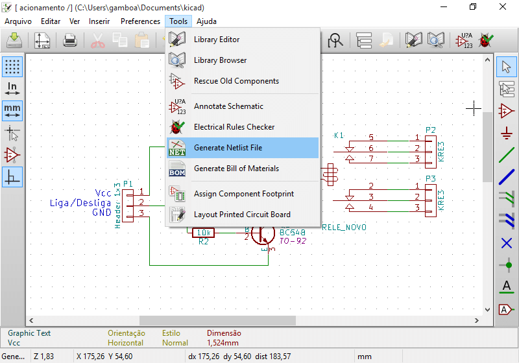Switch units to inches
Screen dimensions: 519x363
coord(12,89)
